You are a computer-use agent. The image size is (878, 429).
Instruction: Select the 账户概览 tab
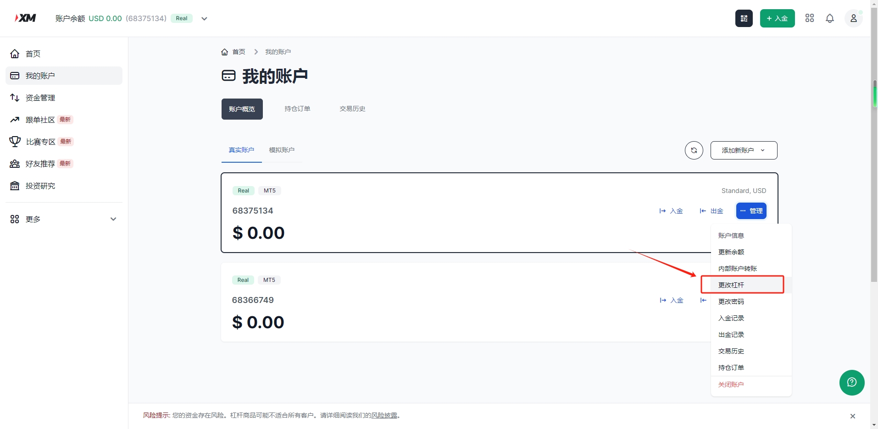click(242, 109)
